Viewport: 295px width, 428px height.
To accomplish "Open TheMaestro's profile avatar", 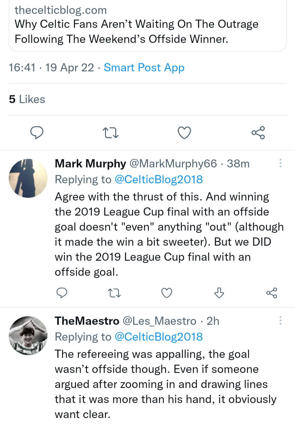I will coord(28,336).
